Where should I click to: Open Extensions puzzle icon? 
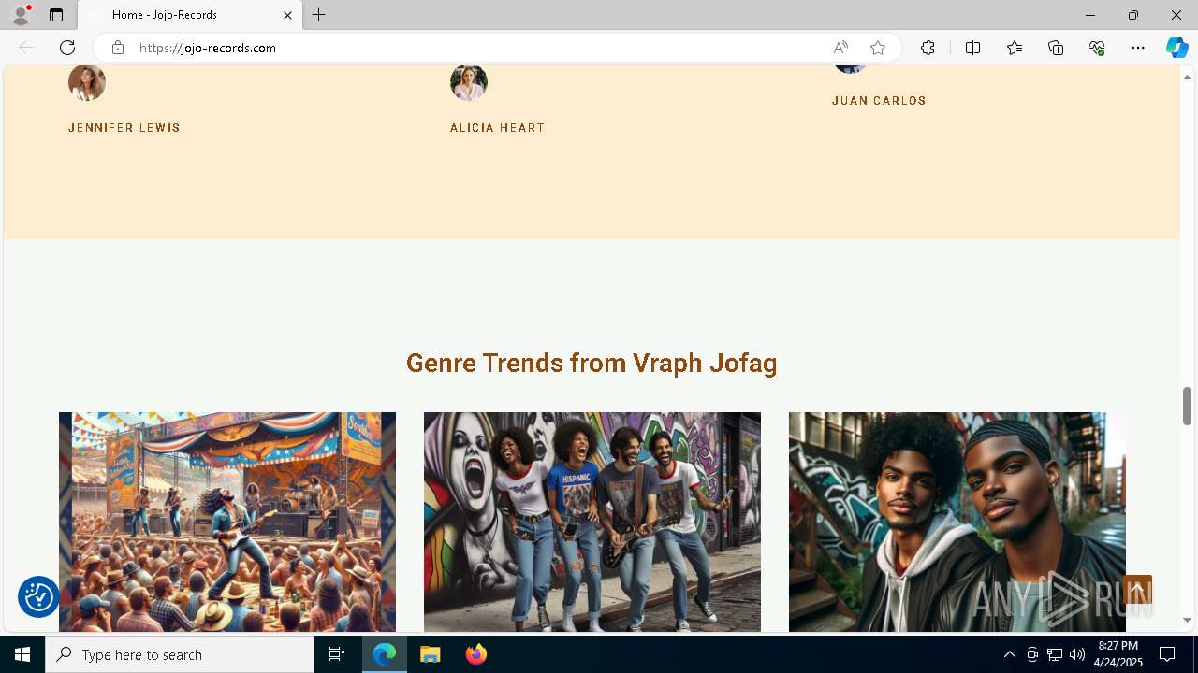tap(928, 48)
